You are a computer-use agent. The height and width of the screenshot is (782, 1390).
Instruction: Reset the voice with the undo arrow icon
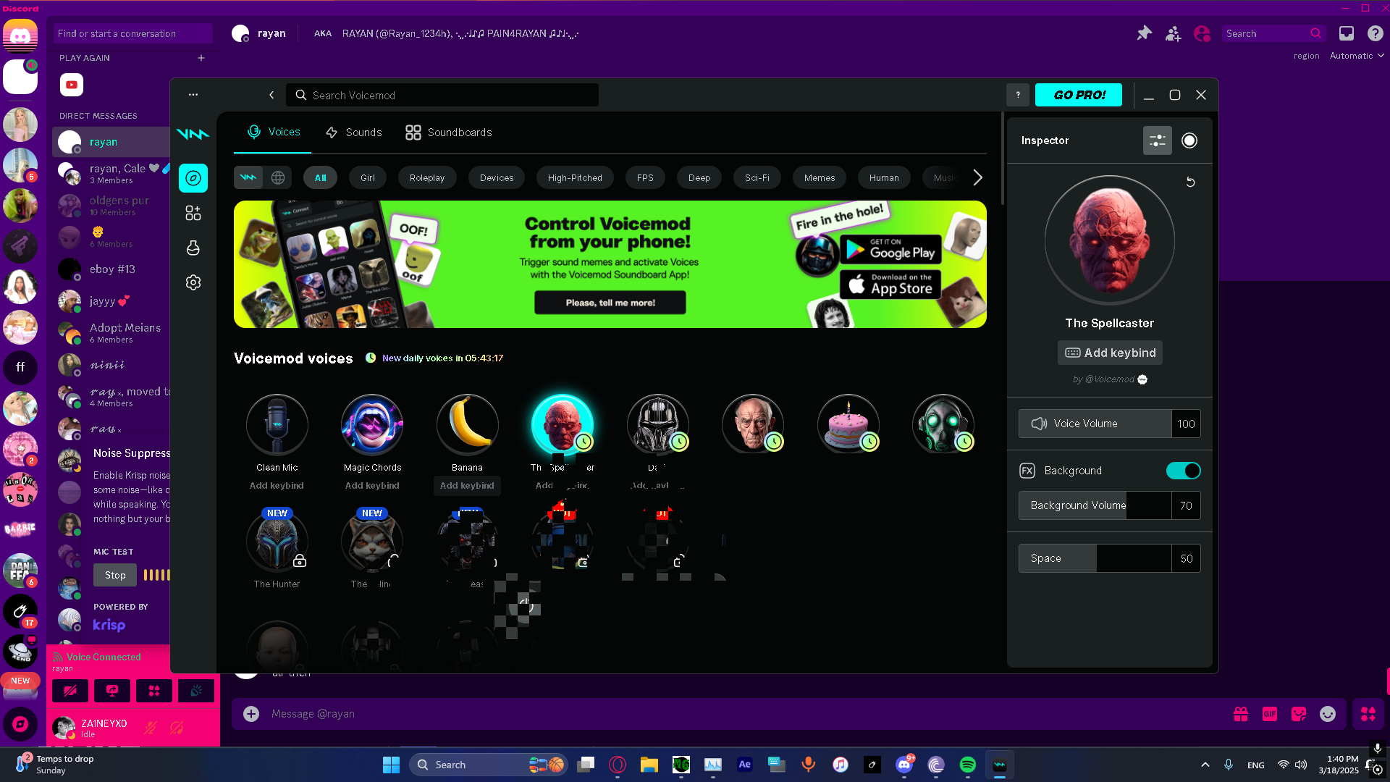pos(1190,182)
